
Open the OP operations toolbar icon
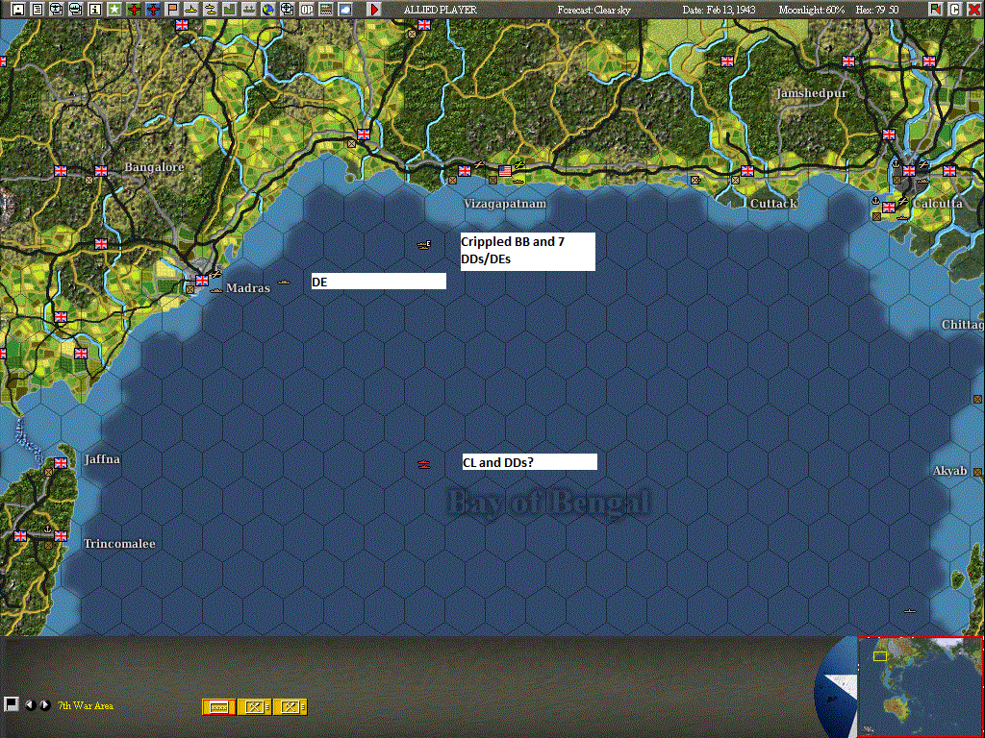(307, 10)
